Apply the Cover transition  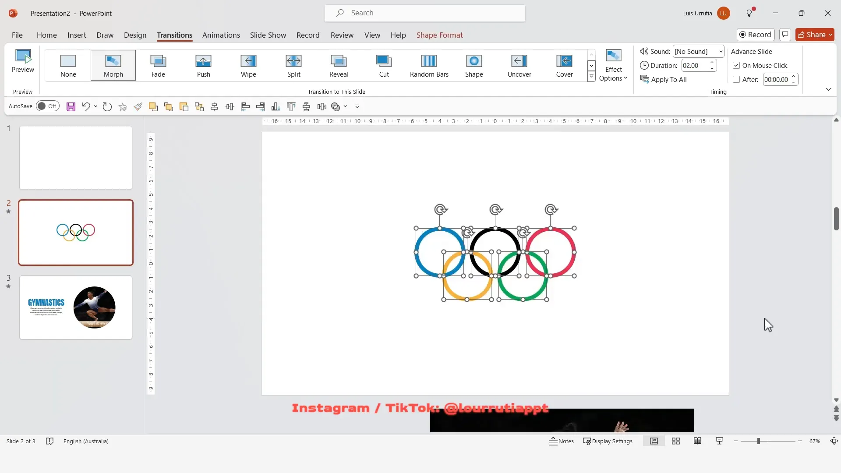564,65
